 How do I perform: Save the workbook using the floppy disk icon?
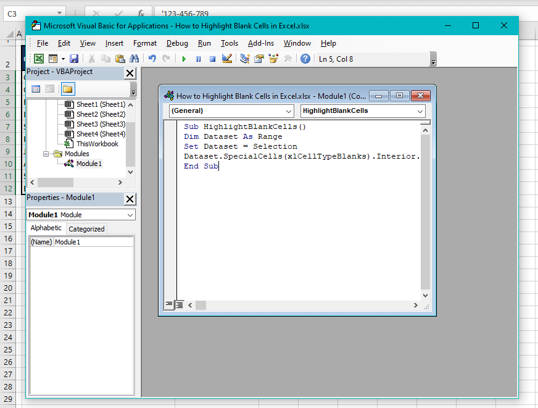tap(73, 59)
